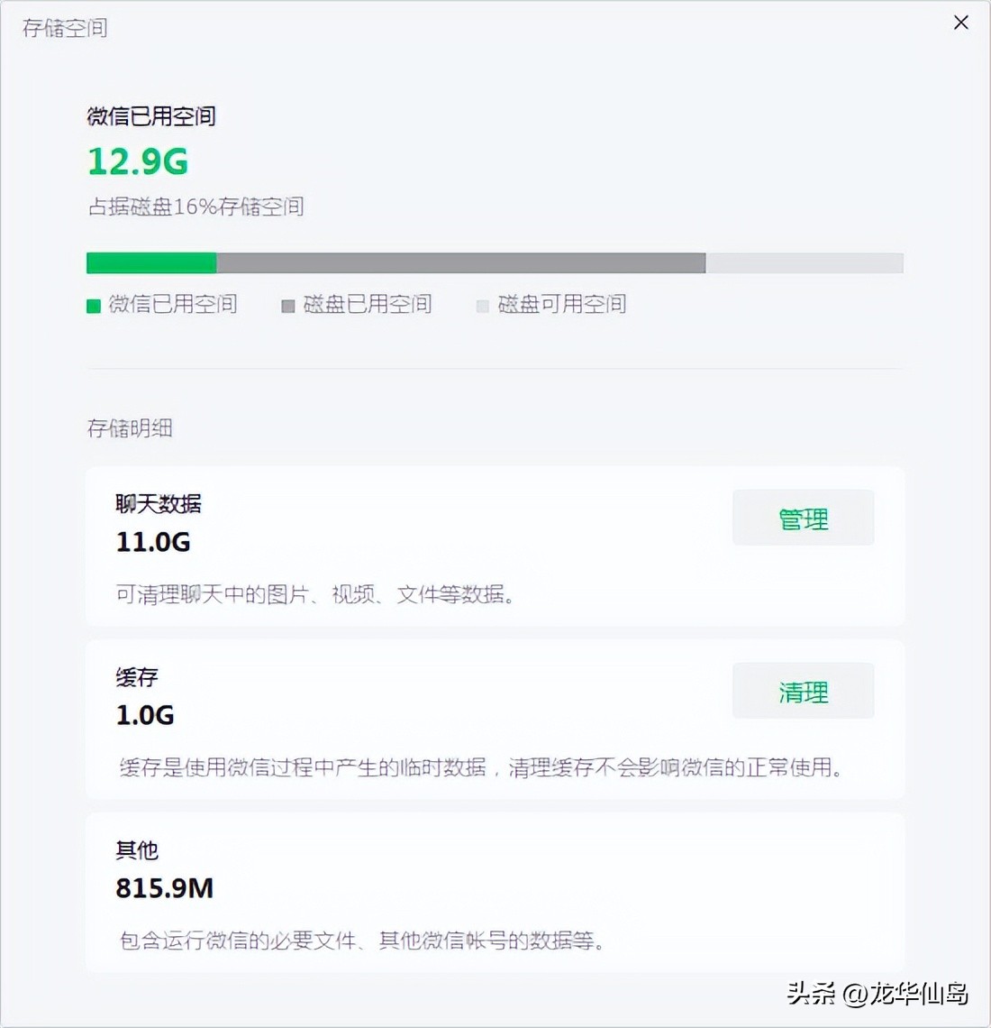
Task: Click the 815.9M other data size
Action: click(x=164, y=888)
